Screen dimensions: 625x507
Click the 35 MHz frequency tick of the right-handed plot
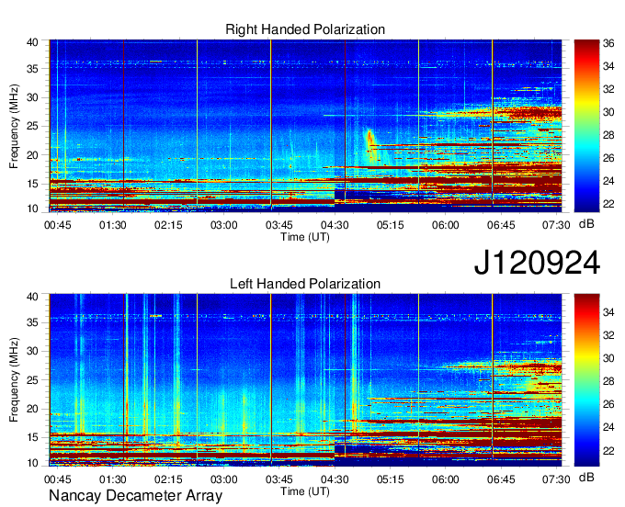[x=32, y=69]
